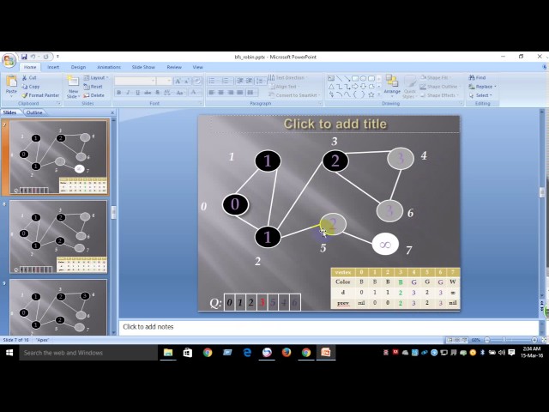Select the Line shape in gallery

pos(339,78)
